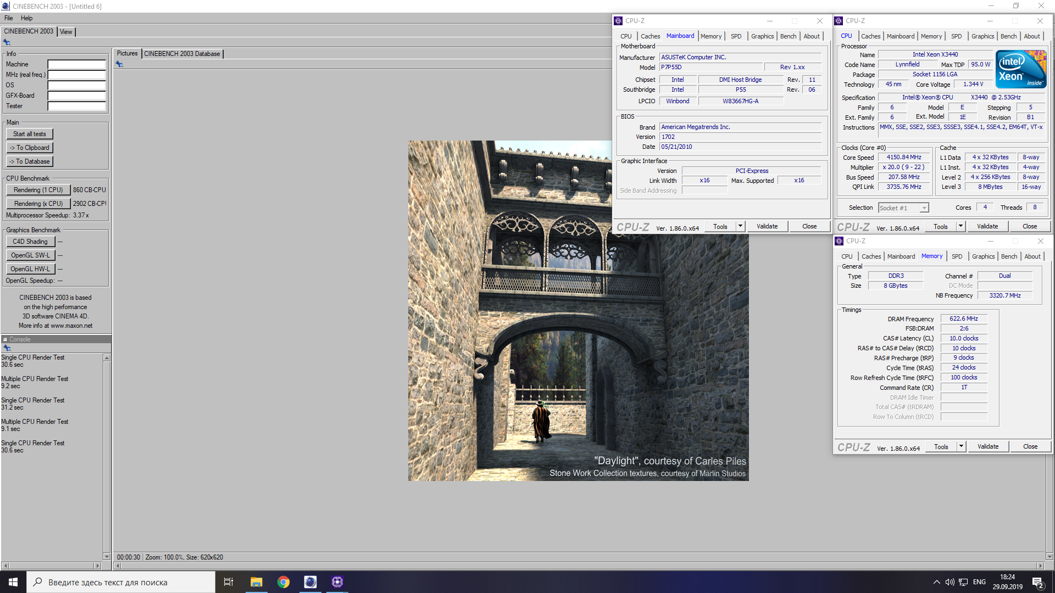
Task: Click Close button in CPU tab CPU-Z window
Action: coord(1030,226)
